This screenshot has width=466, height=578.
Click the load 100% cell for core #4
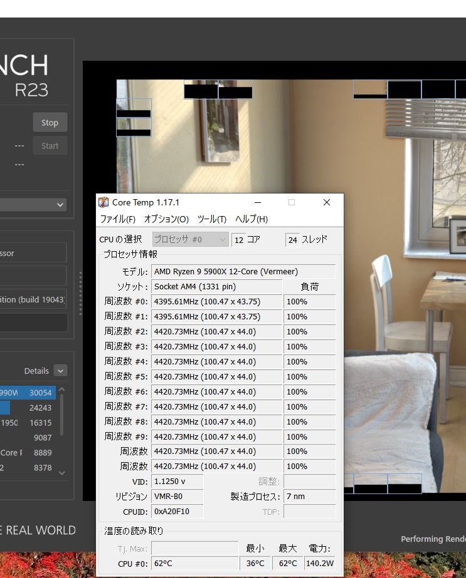[x=309, y=361]
